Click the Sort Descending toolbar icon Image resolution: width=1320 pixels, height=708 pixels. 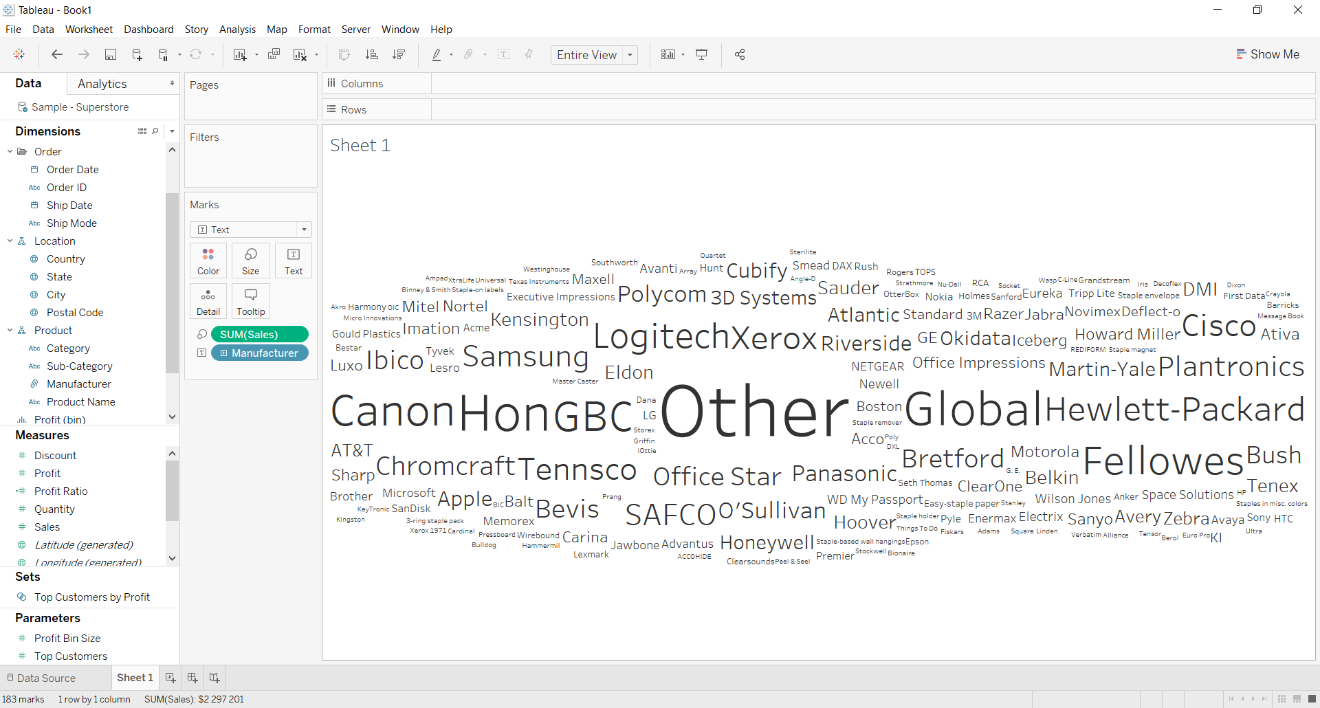coord(399,55)
